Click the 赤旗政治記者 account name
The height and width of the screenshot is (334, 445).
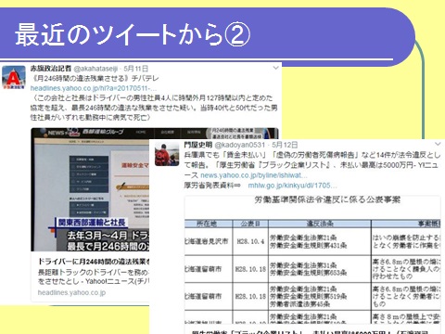click(x=51, y=69)
